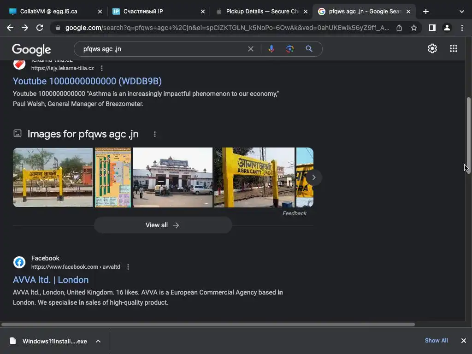Search by image with Google Lens
This screenshot has width=472, height=354.
[289, 49]
